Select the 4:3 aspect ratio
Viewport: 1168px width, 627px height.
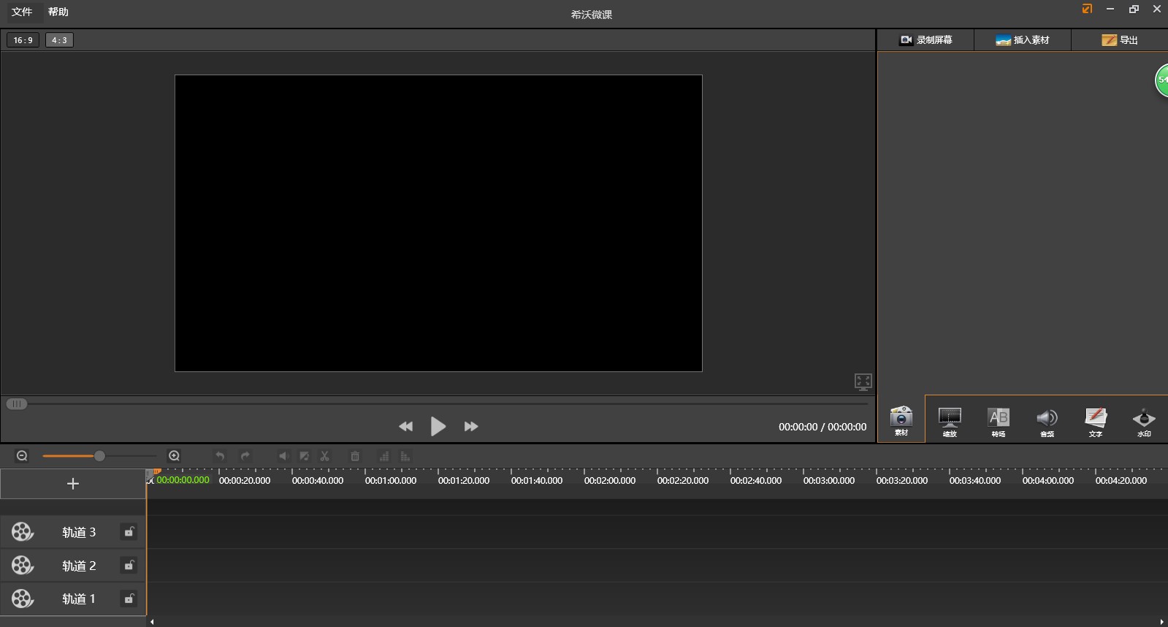pos(59,40)
